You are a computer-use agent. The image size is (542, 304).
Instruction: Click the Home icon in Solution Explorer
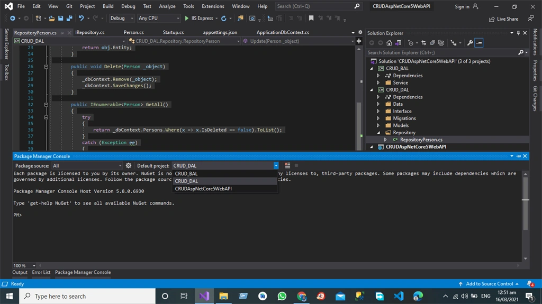pos(389,43)
